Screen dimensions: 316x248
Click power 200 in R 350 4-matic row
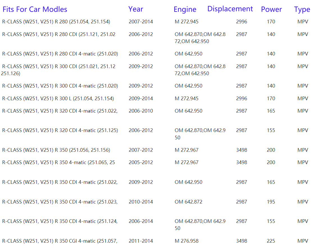point(271,162)
